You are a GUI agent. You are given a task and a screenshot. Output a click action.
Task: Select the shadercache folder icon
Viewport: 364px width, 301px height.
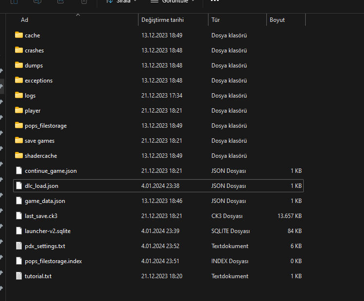click(x=19, y=155)
